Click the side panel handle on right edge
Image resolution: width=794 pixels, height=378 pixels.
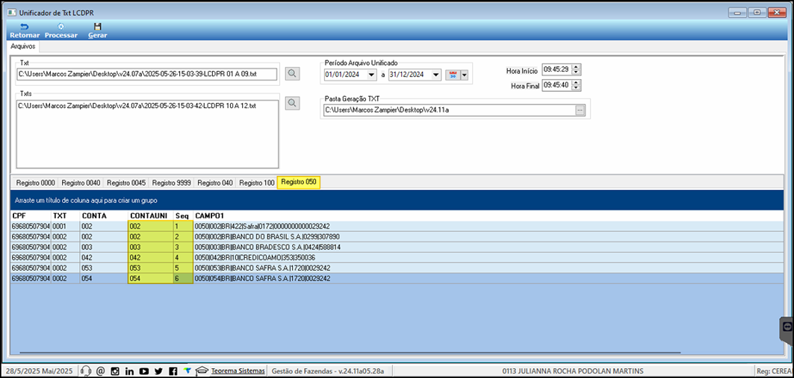[x=787, y=331]
